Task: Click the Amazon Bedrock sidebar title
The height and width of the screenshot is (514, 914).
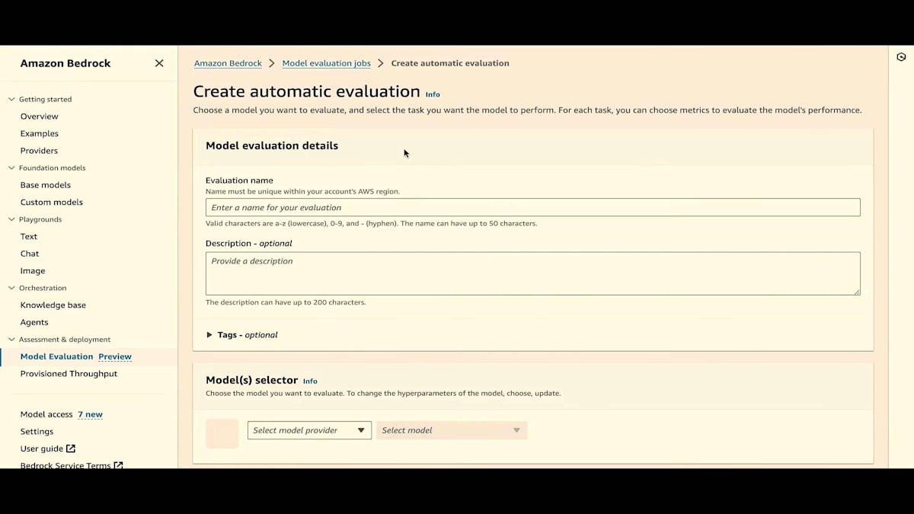Action: [66, 63]
